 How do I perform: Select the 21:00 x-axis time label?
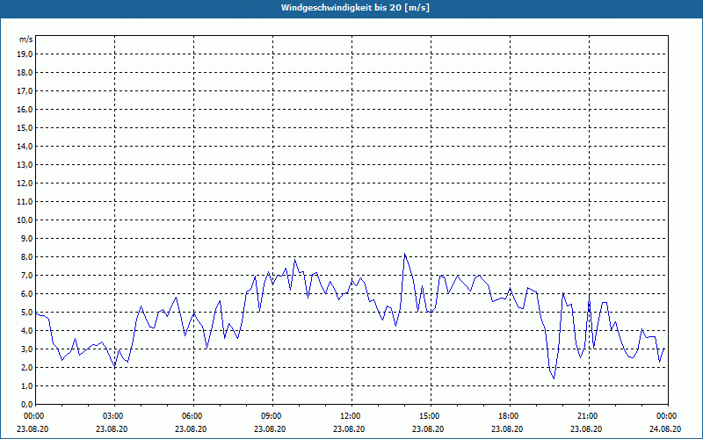point(589,416)
